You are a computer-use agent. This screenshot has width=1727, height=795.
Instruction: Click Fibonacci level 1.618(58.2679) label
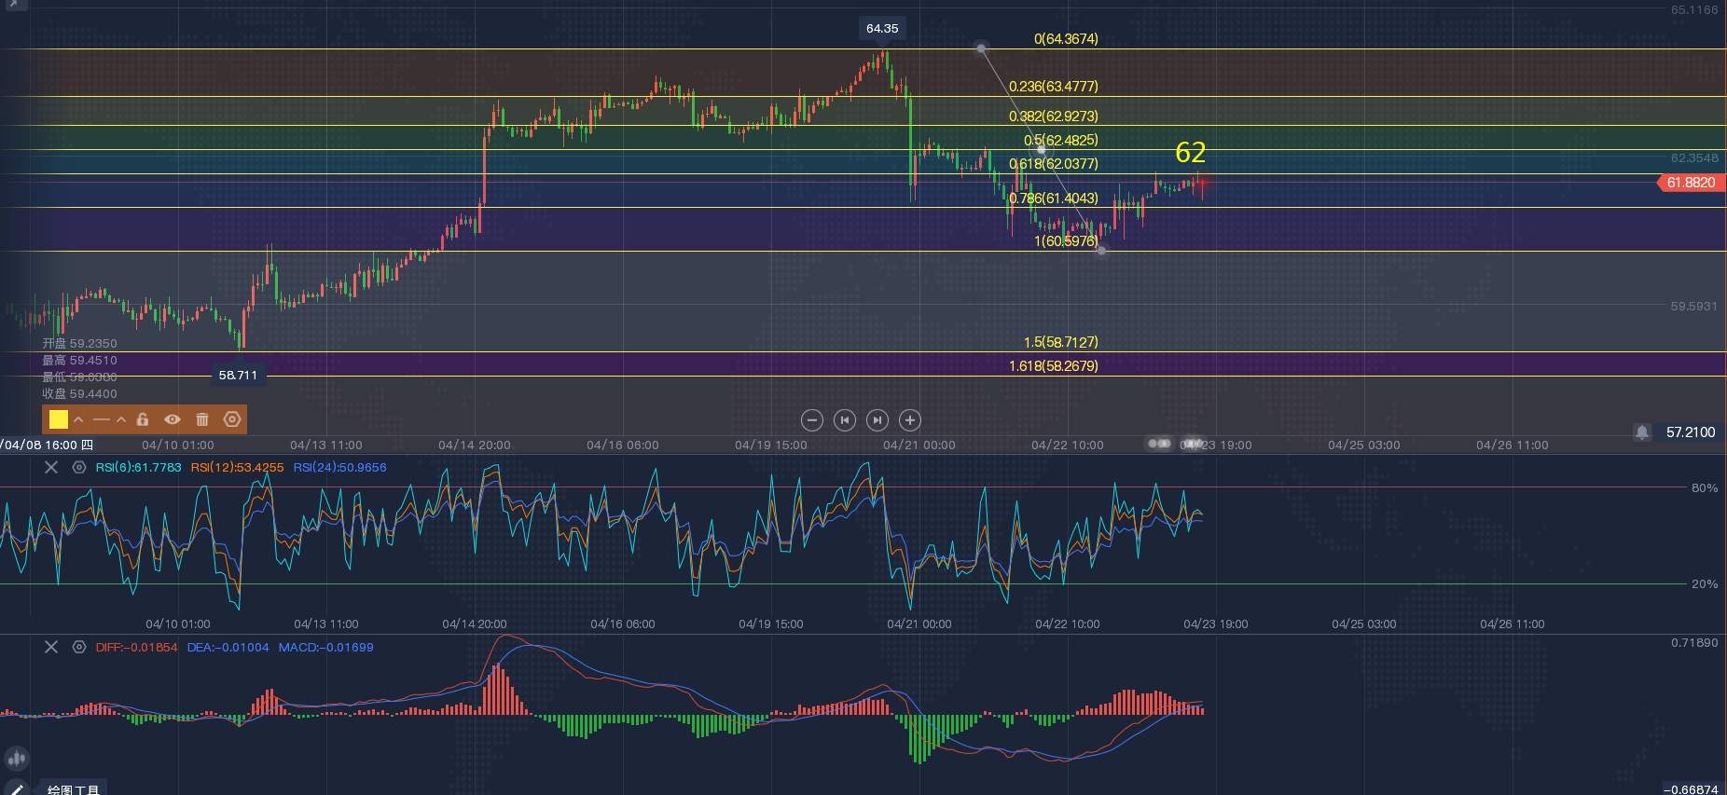tap(1054, 366)
